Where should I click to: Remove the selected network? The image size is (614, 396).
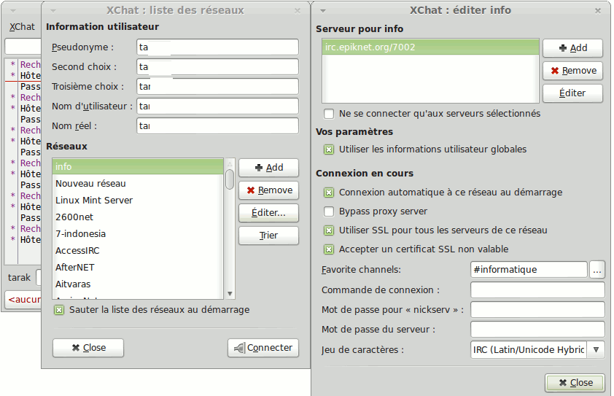point(268,190)
